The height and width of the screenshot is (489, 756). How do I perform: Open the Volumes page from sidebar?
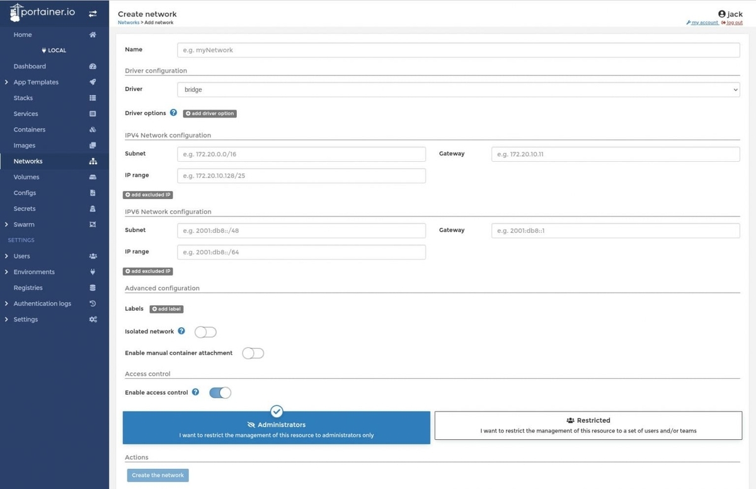[x=26, y=177]
